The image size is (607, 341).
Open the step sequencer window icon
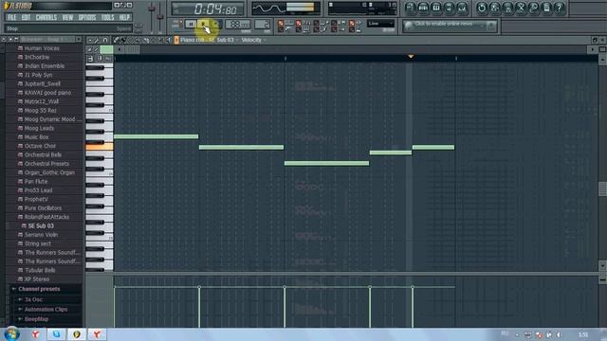(423, 8)
